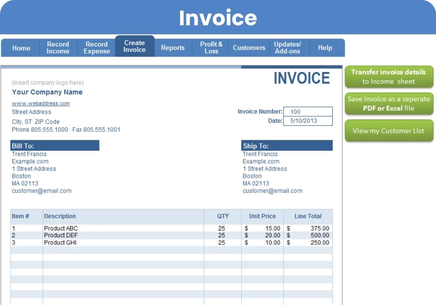Click the Date field showing 5/10/2013

tap(308, 121)
